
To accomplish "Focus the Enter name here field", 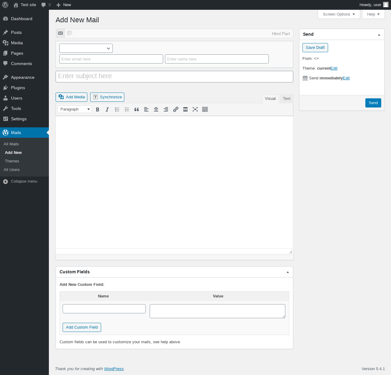I will 217,59.
